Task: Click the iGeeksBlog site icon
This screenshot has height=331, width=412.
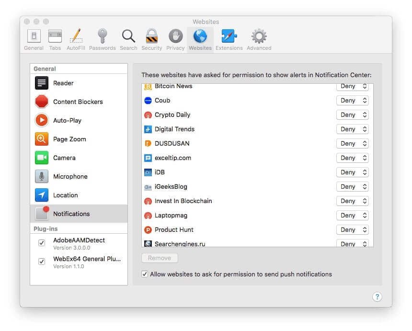Action: point(148,187)
